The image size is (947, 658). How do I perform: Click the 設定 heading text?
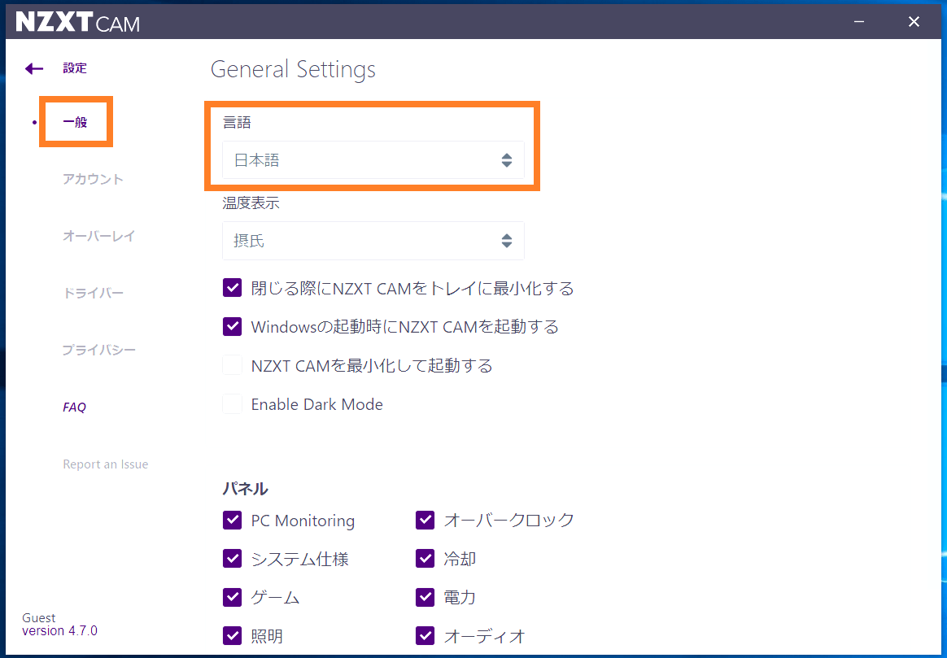coord(75,68)
